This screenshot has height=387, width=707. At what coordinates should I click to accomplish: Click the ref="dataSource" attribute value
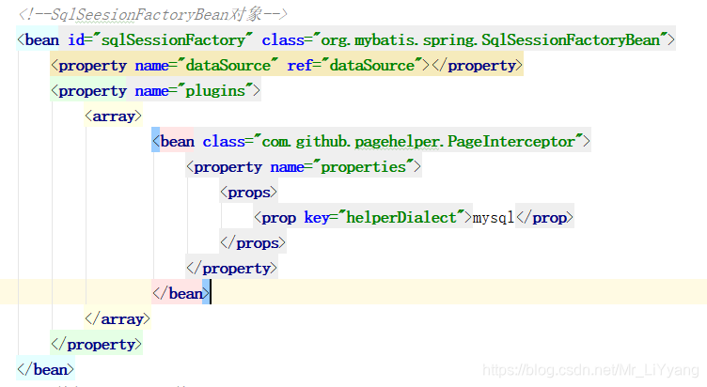(x=372, y=66)
